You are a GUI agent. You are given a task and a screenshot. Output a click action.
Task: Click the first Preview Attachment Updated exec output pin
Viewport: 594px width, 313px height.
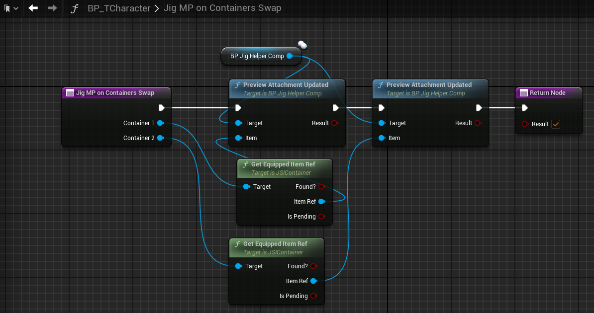point(336,108)
